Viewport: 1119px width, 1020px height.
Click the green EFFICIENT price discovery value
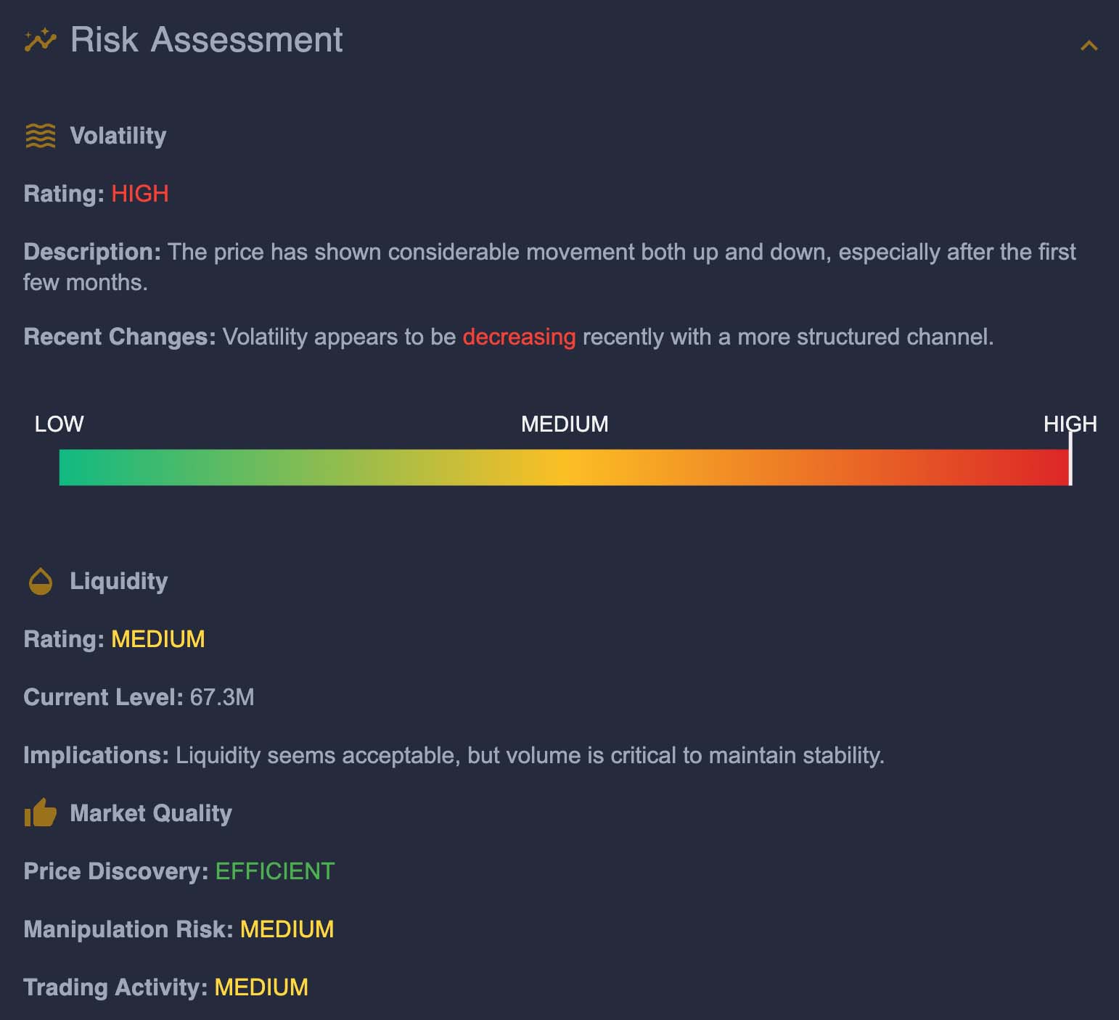pos(275,871)
